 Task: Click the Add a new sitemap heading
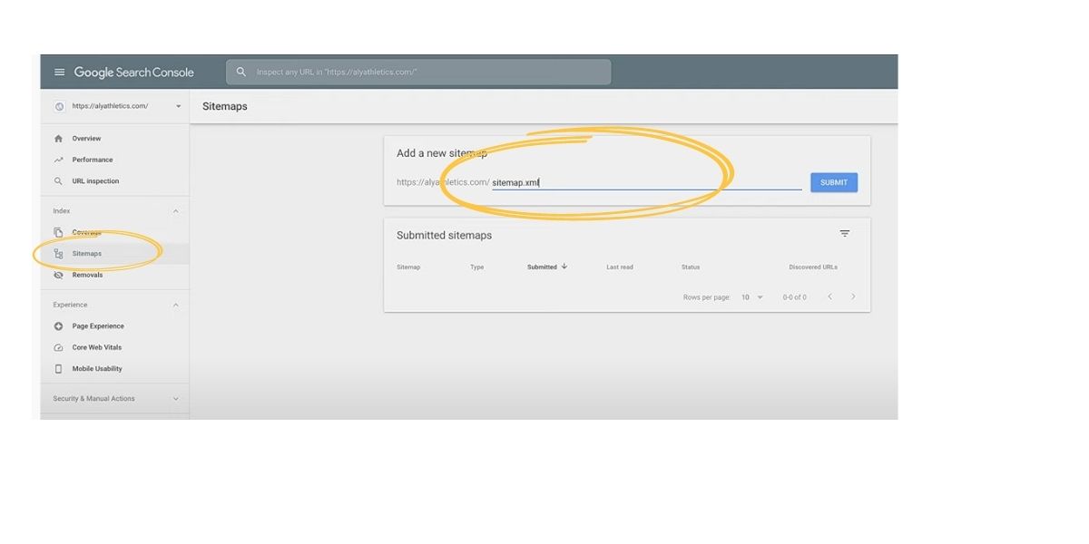click(x=442, y=153)
